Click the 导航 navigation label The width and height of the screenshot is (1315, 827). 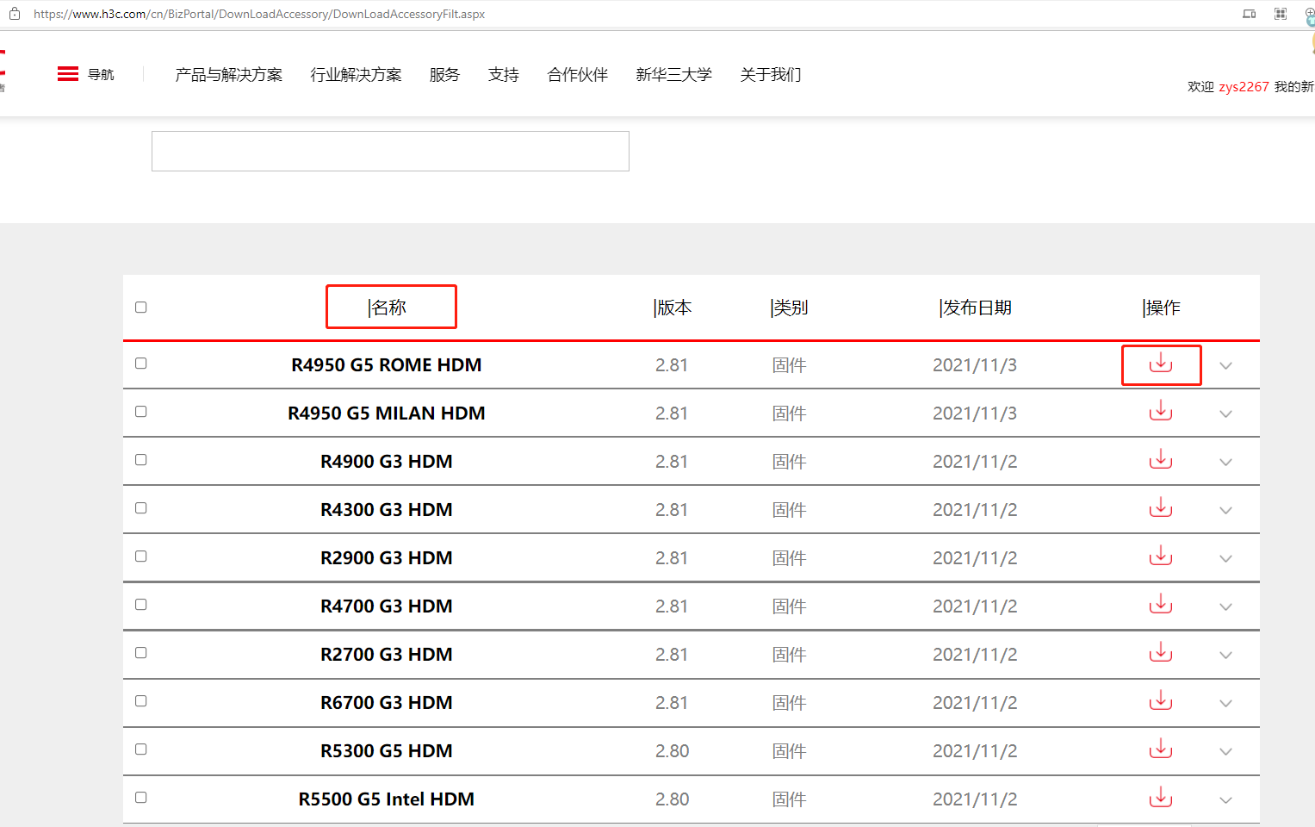(x=101, y=75)
